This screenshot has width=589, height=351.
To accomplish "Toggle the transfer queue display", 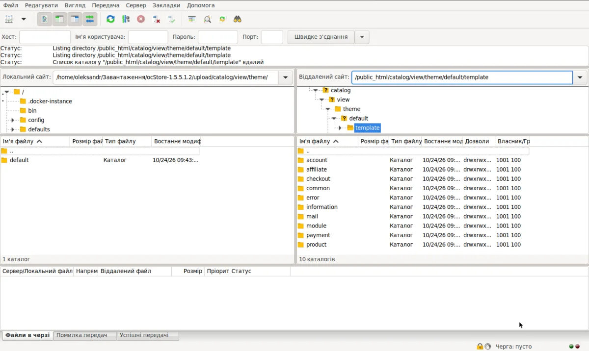I will tap(90, 19).
